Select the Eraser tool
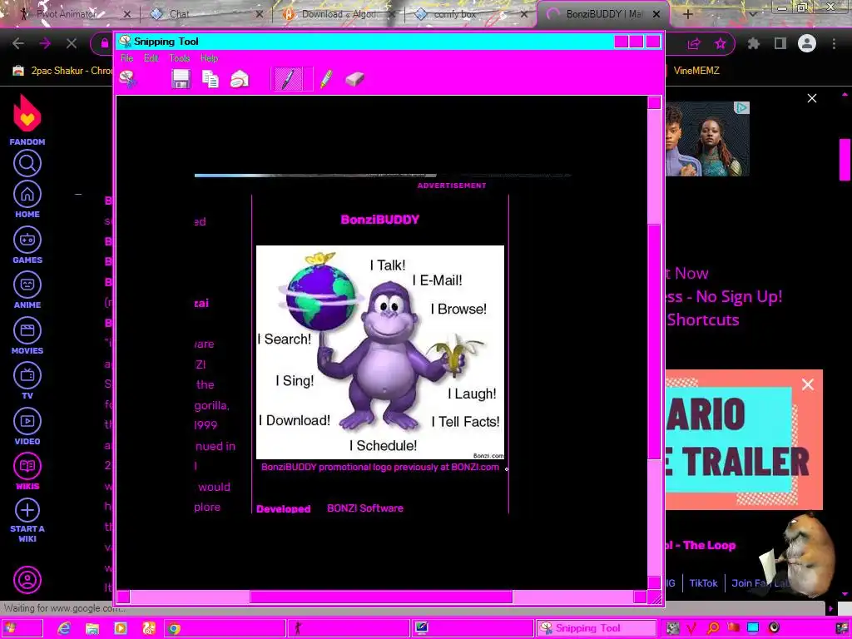Screen dimensions: 852x639 click(354, 79)
